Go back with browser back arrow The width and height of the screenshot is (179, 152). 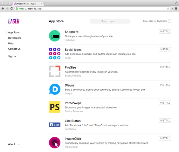point(3,9)
